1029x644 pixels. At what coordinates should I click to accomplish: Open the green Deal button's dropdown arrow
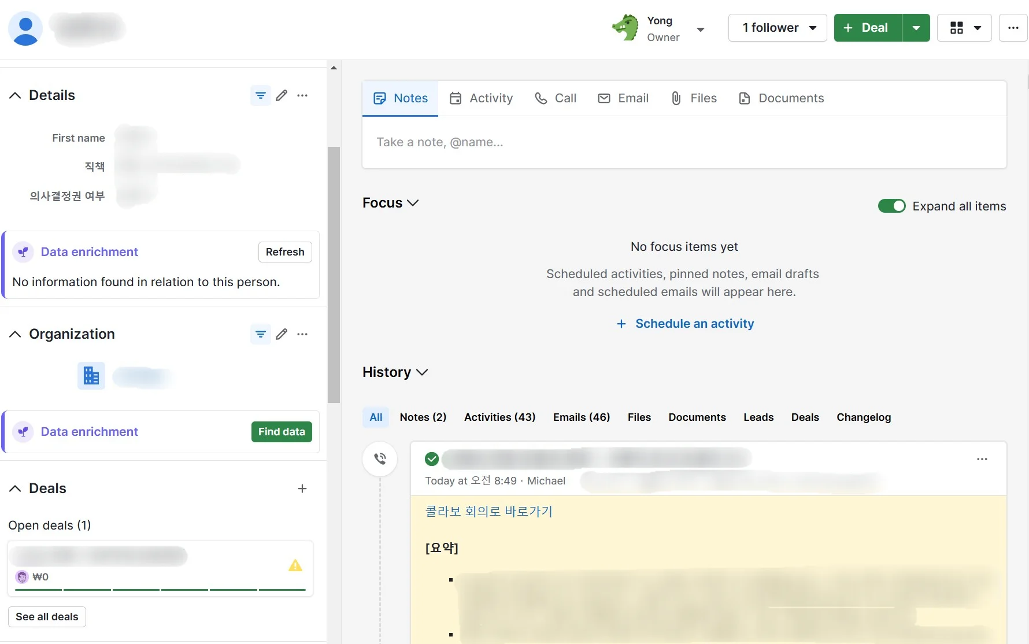(915, 27)
